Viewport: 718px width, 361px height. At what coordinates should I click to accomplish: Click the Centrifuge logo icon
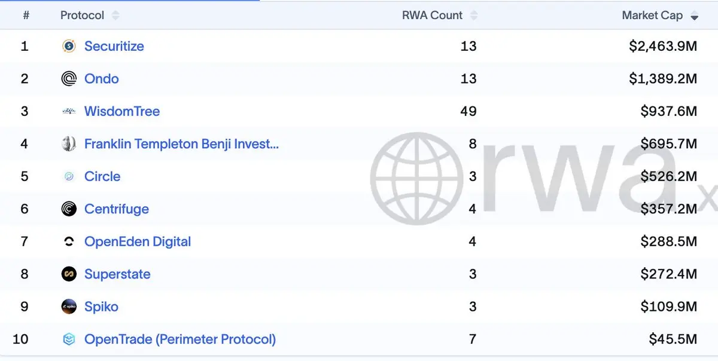[69, 209]
